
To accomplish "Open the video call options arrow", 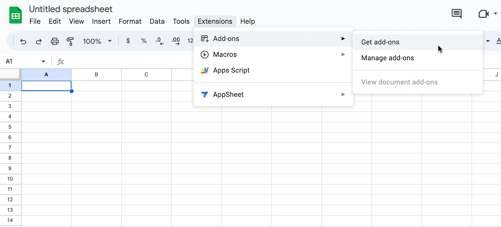I will pyautogui.click(x=495, y=13).
